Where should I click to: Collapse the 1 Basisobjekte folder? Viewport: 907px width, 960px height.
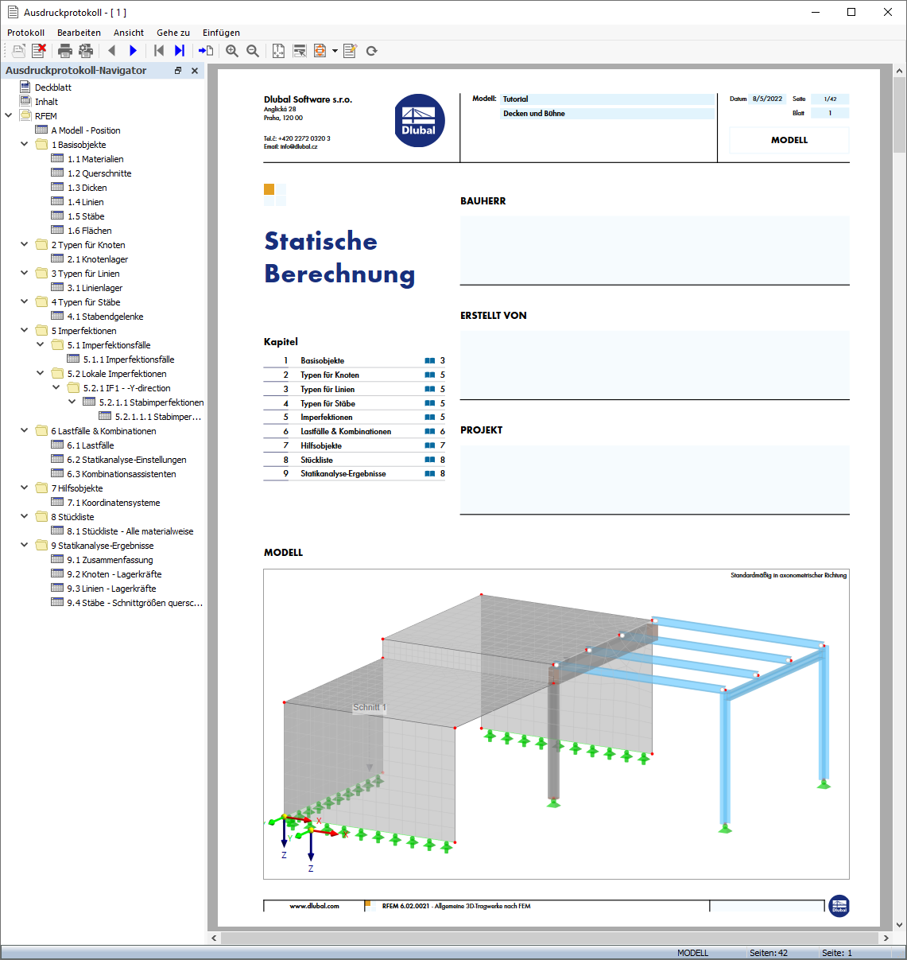pos(25,144)
